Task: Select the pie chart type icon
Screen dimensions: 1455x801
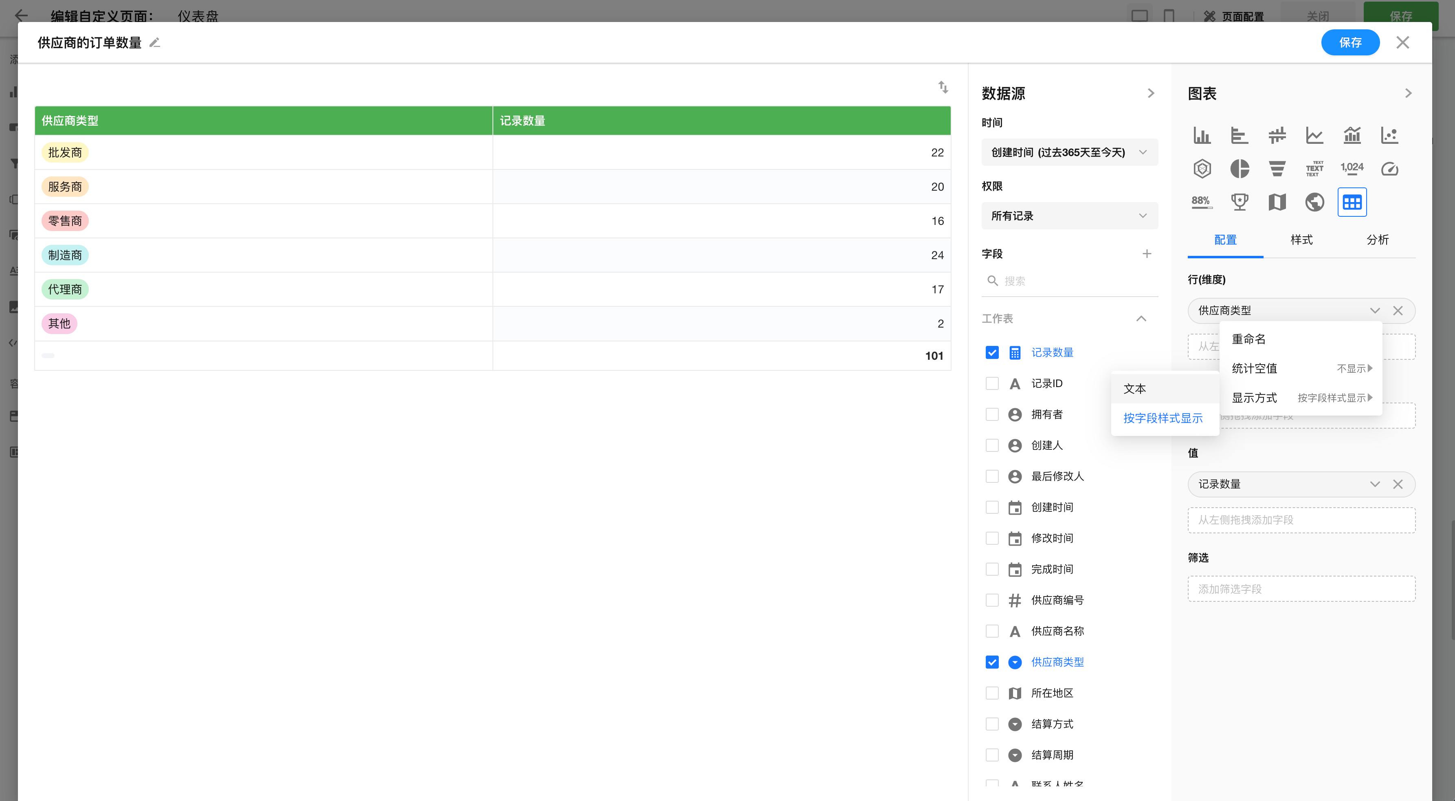Action: click(1239, 168)
